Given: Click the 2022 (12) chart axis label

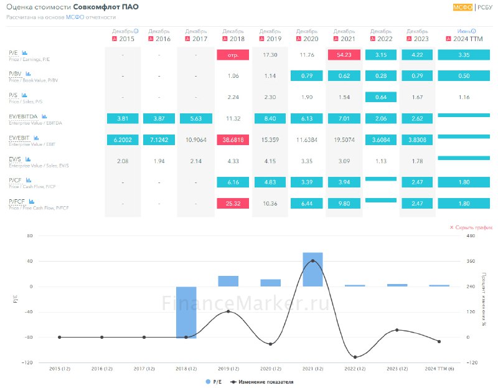Looking at the screenshot, I should click(355, 369).
